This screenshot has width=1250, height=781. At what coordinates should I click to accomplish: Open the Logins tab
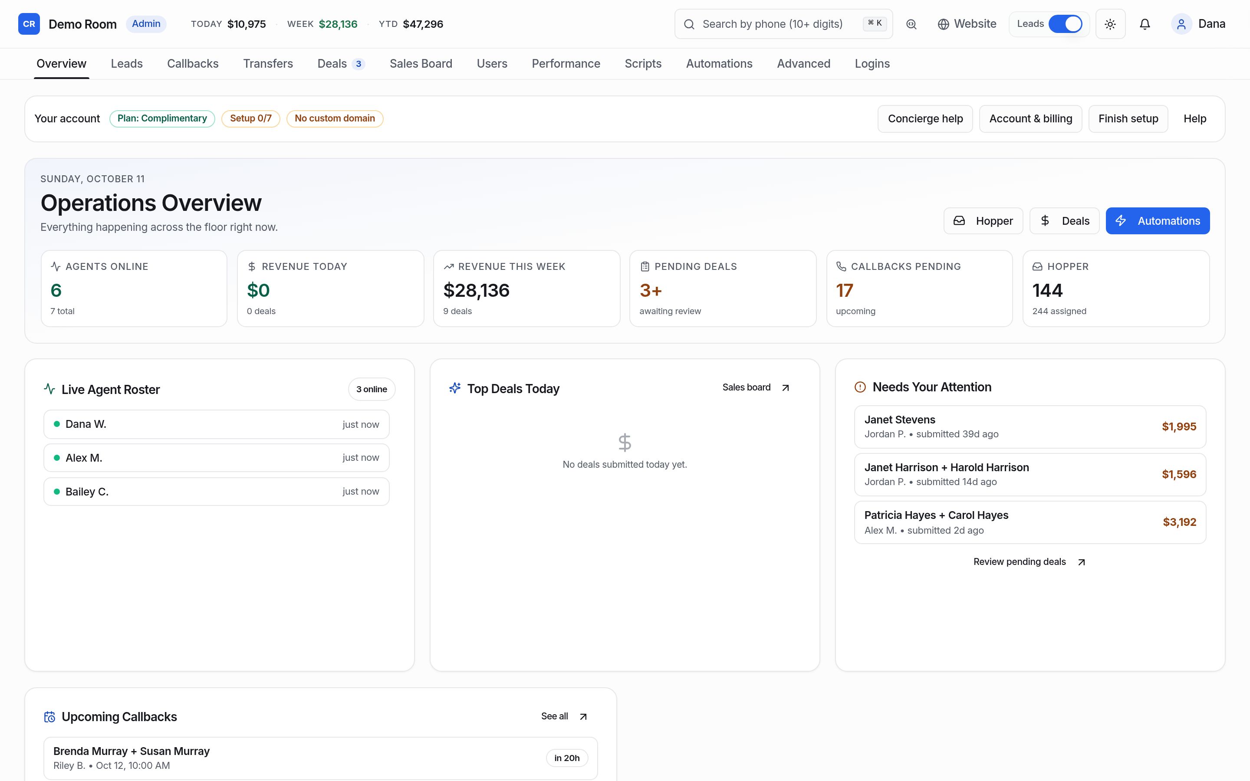click(872, 63)
